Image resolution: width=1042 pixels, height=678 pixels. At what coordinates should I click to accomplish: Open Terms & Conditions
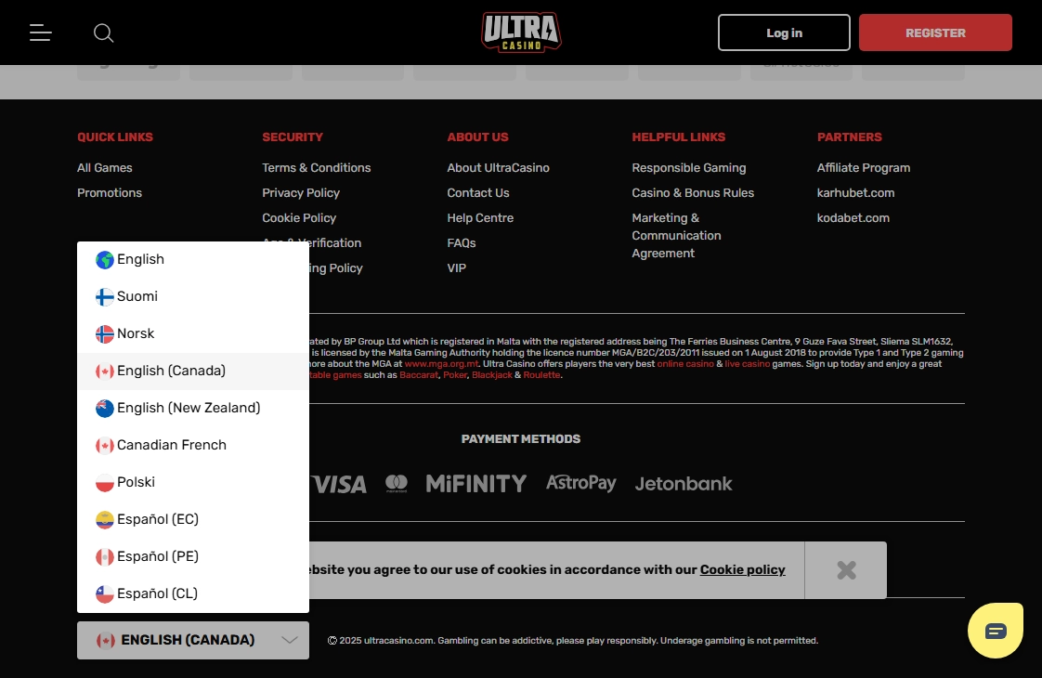[317, 167]
